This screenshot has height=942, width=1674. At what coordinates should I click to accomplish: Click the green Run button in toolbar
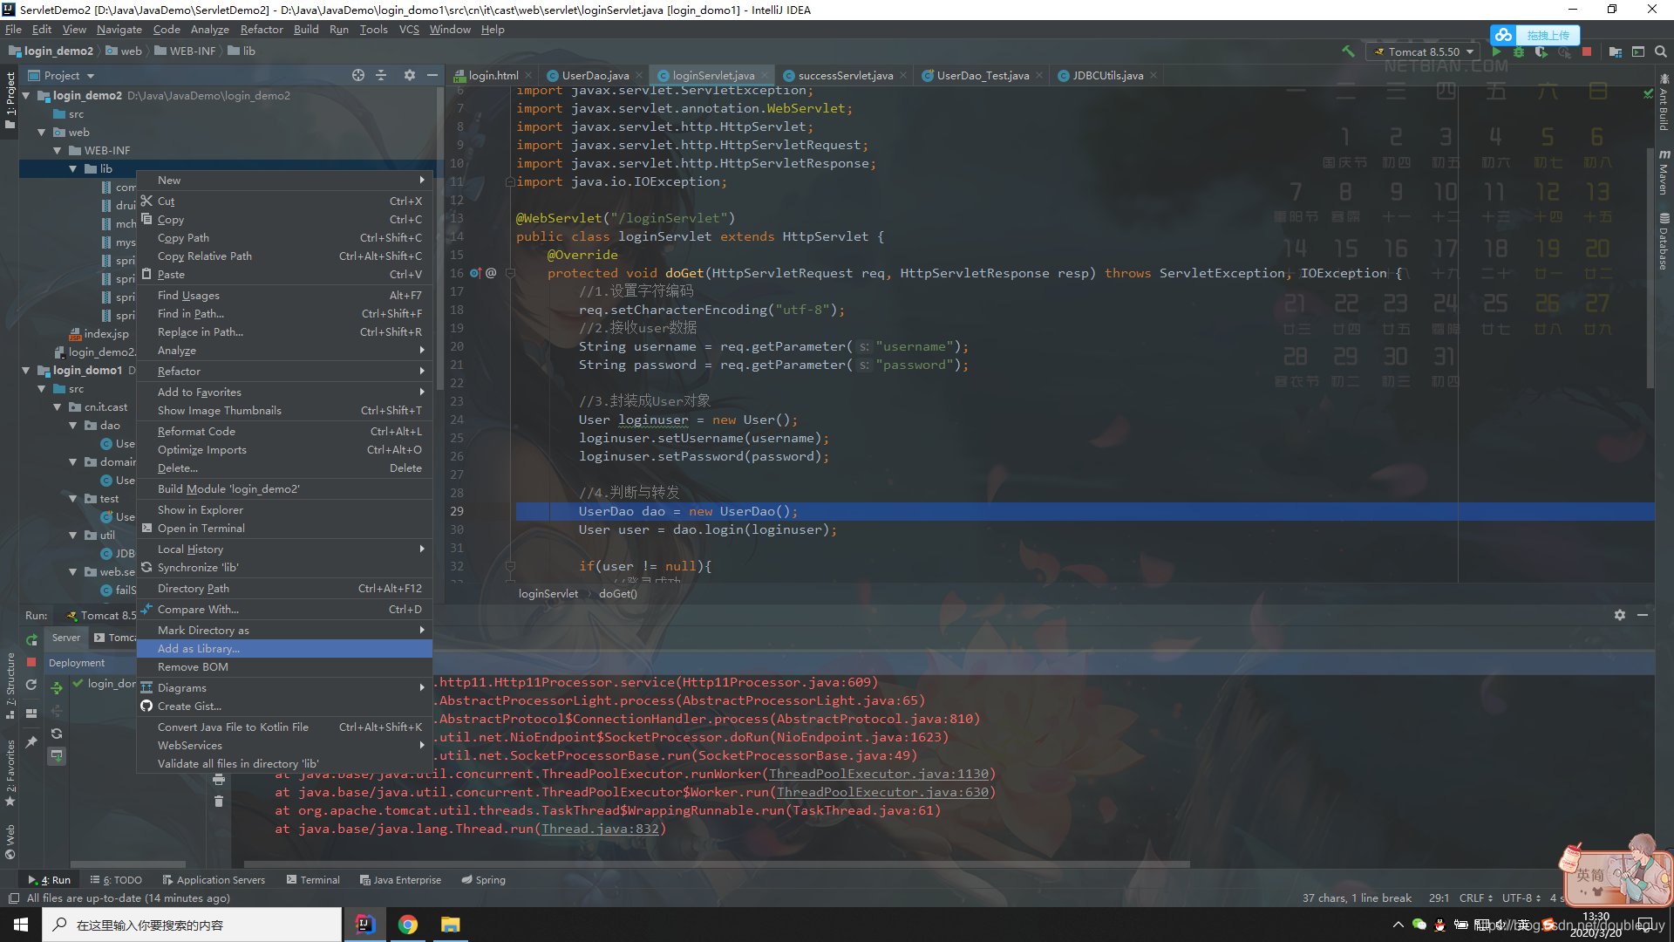pos(1496,51)
